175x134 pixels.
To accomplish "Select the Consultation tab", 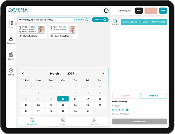I will tap(32, 121).
